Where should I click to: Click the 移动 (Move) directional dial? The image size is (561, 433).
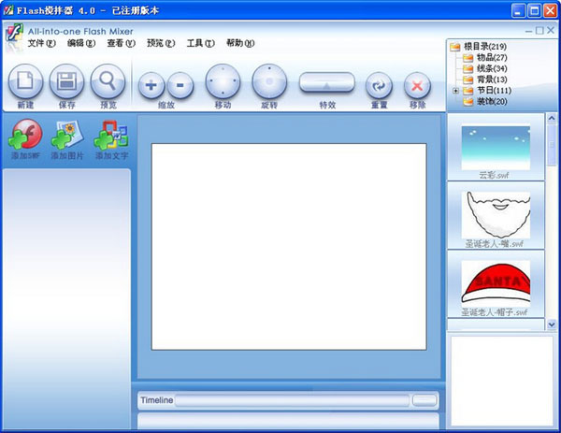pyautogui.click(x=223, y=81)
